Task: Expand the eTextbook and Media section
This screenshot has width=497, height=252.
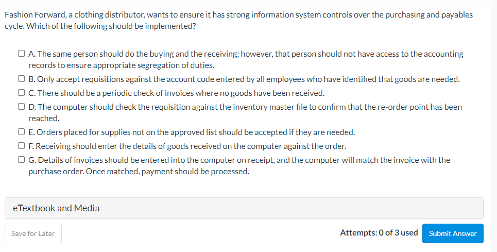Action: (x=244, y=208)
